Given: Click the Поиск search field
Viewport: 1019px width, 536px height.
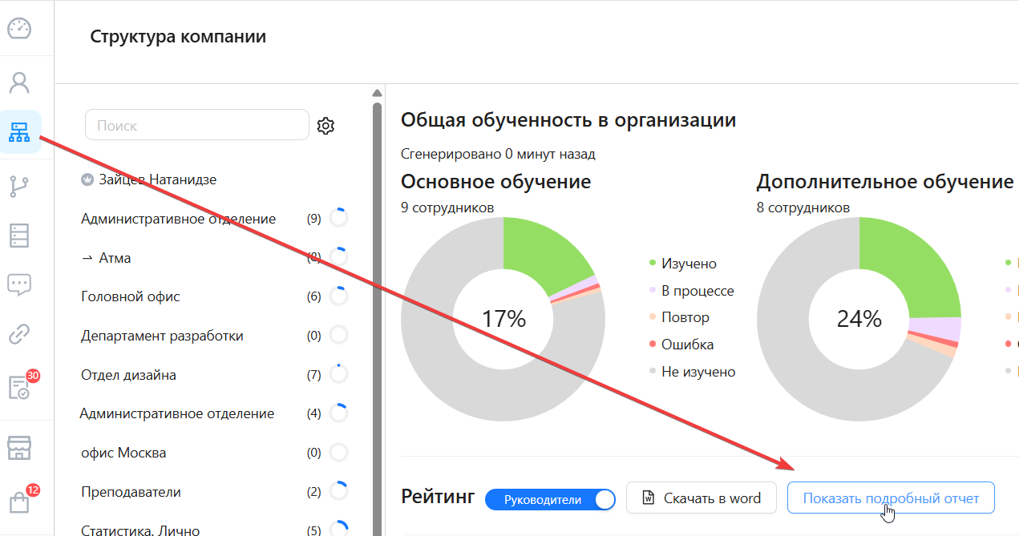Looking at the screenshot, I should coord(196,125).
